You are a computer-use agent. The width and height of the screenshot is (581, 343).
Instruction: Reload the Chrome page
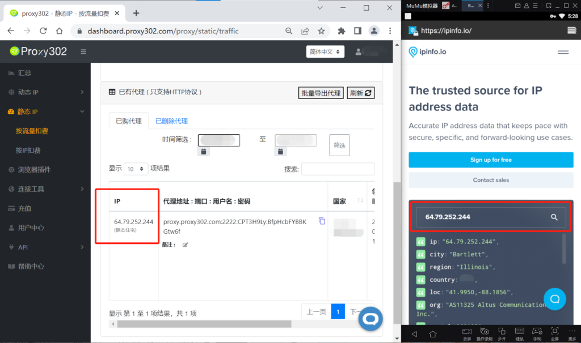tap(43, 31)
